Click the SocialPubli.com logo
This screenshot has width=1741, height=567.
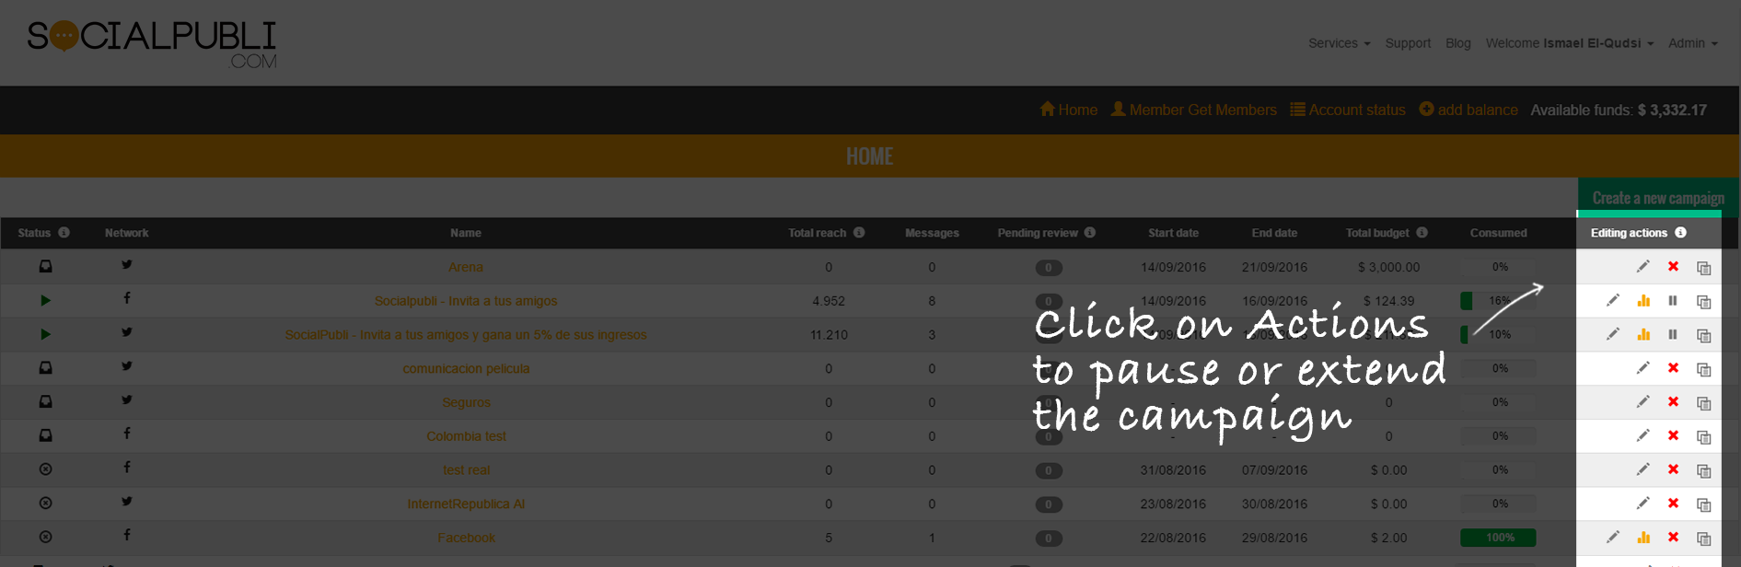tap(152, 44)
